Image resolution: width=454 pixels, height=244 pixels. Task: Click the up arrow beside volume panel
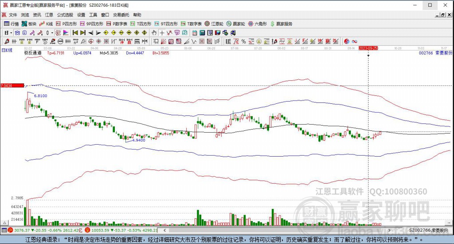pyautogui.click(x=4, y=223)
